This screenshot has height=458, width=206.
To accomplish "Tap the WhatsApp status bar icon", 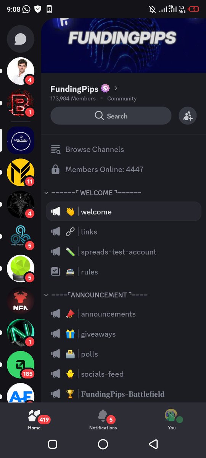I will 26,9.
